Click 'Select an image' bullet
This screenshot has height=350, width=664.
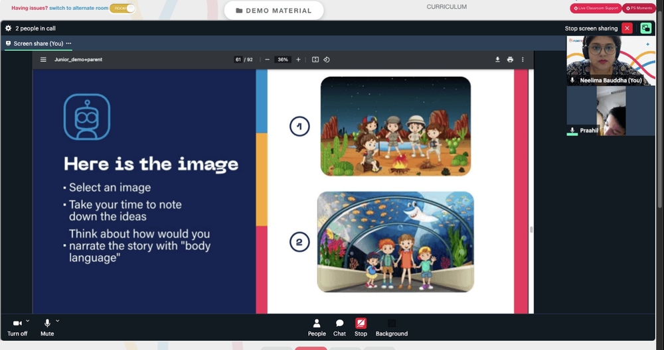[110, 187]
